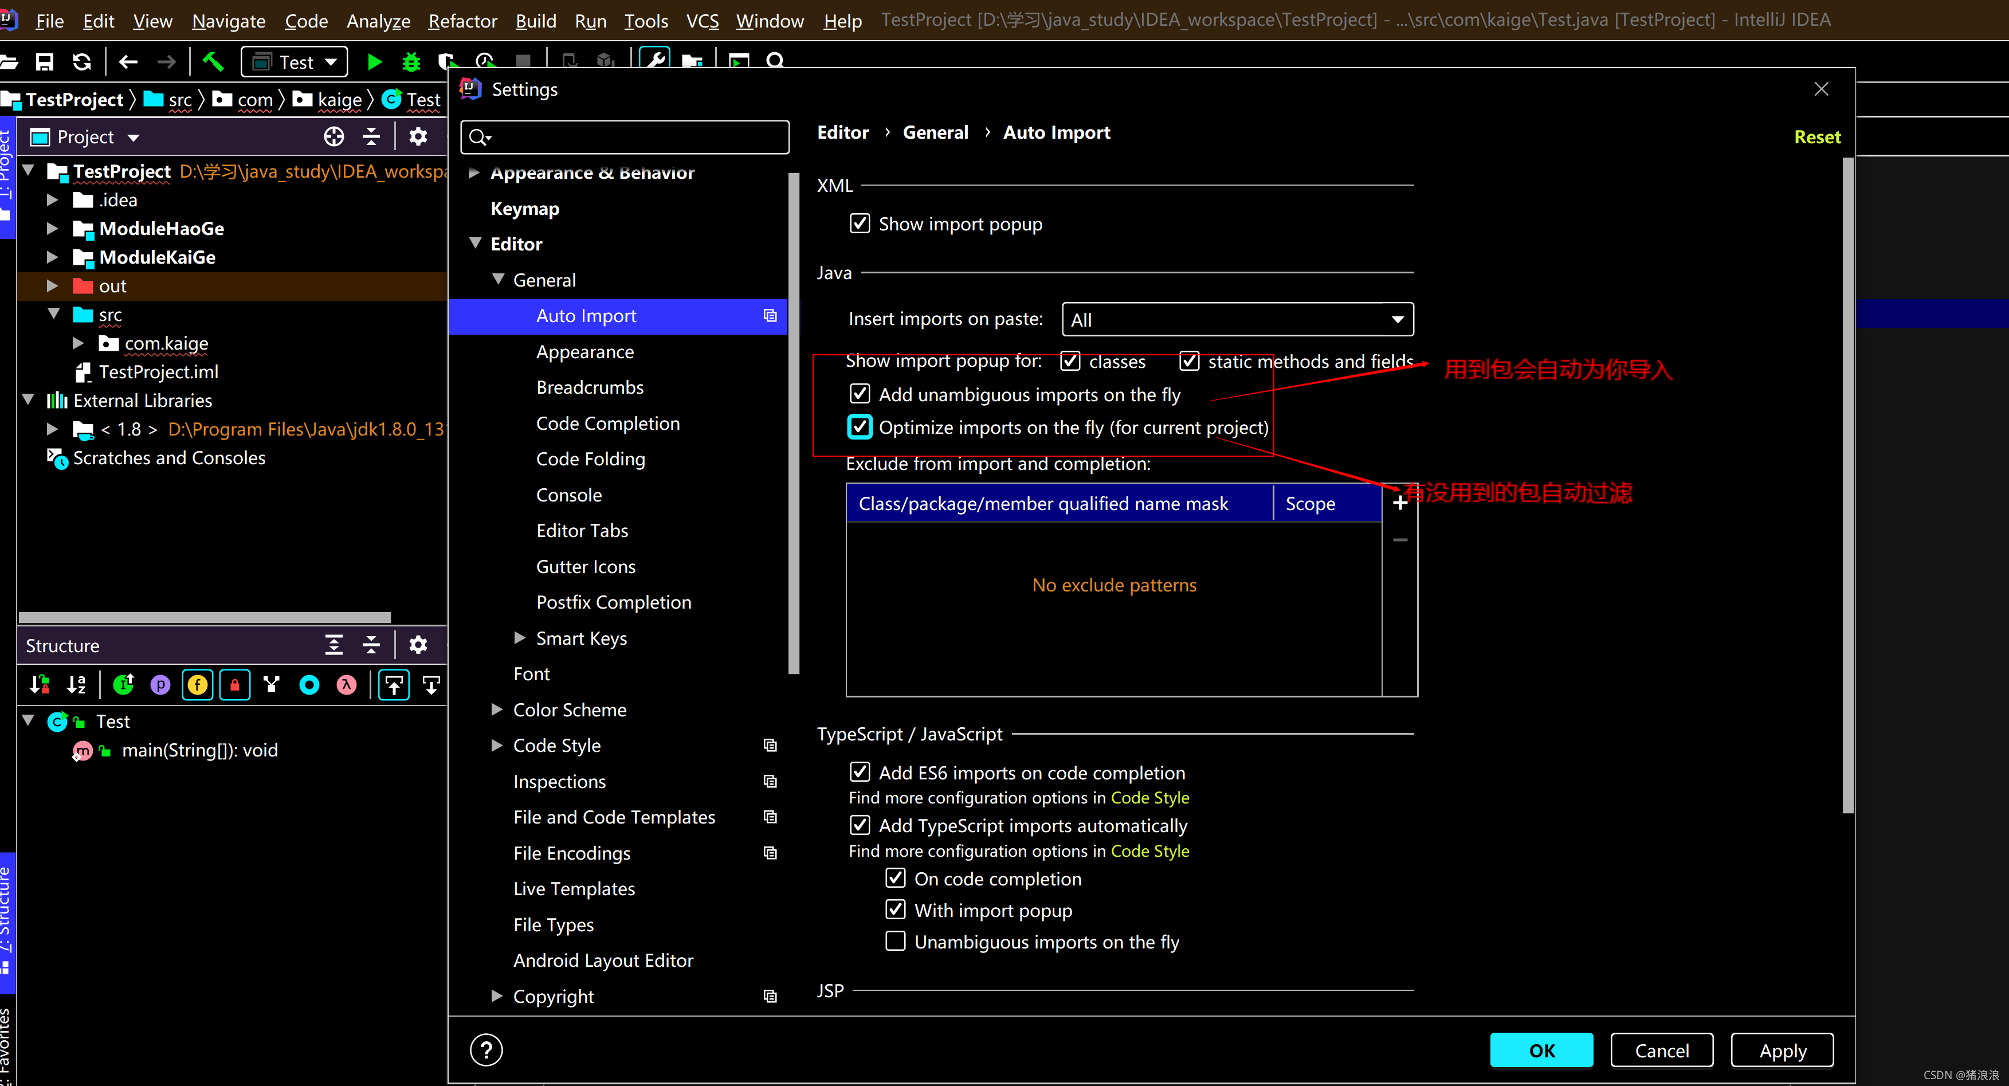
Task: Toggle Add ES6 imports on code completion
Action: pos(860,773)
